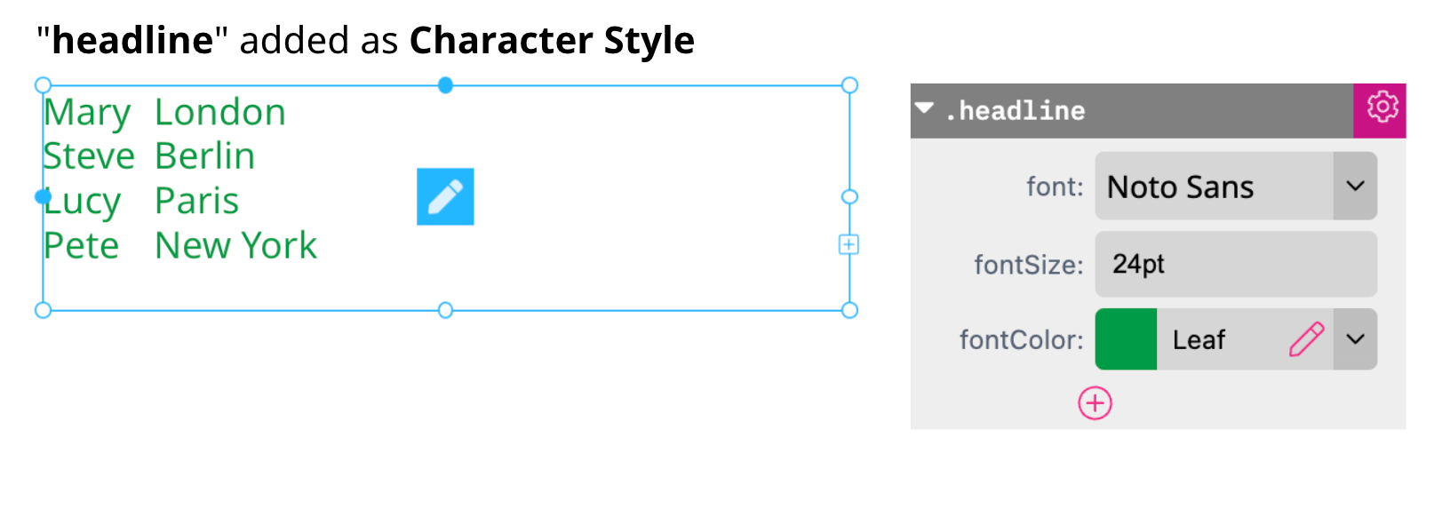This screenshot has width=1450, height=517.
Task: Click the top-center handle of the text frame
Action: (x=444, y=84)
